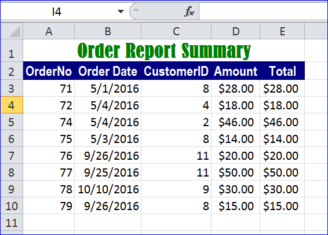The width and height of the screenshot is (328, 235).
Task: Click the OrderNo header cell
Action: click(x=49, y=71)
